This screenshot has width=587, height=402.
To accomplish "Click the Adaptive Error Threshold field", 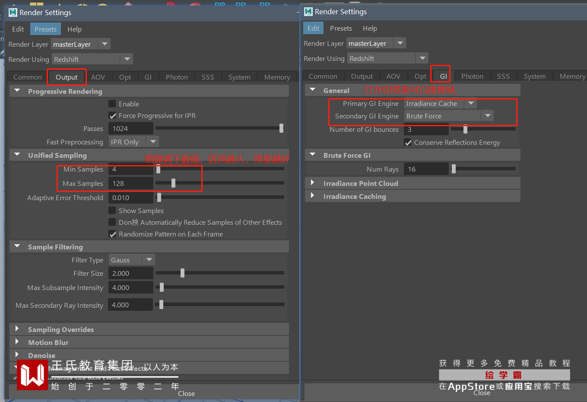I will coord(131,198).
